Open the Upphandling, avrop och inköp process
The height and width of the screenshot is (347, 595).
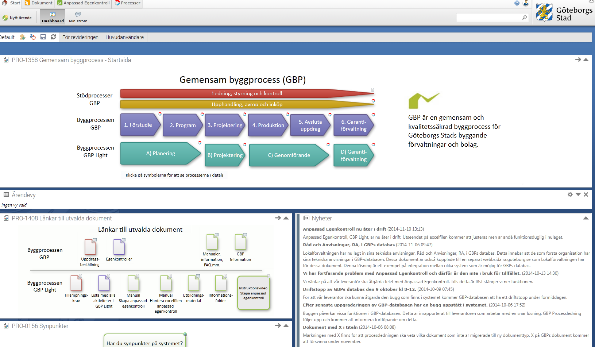point(247,104)
